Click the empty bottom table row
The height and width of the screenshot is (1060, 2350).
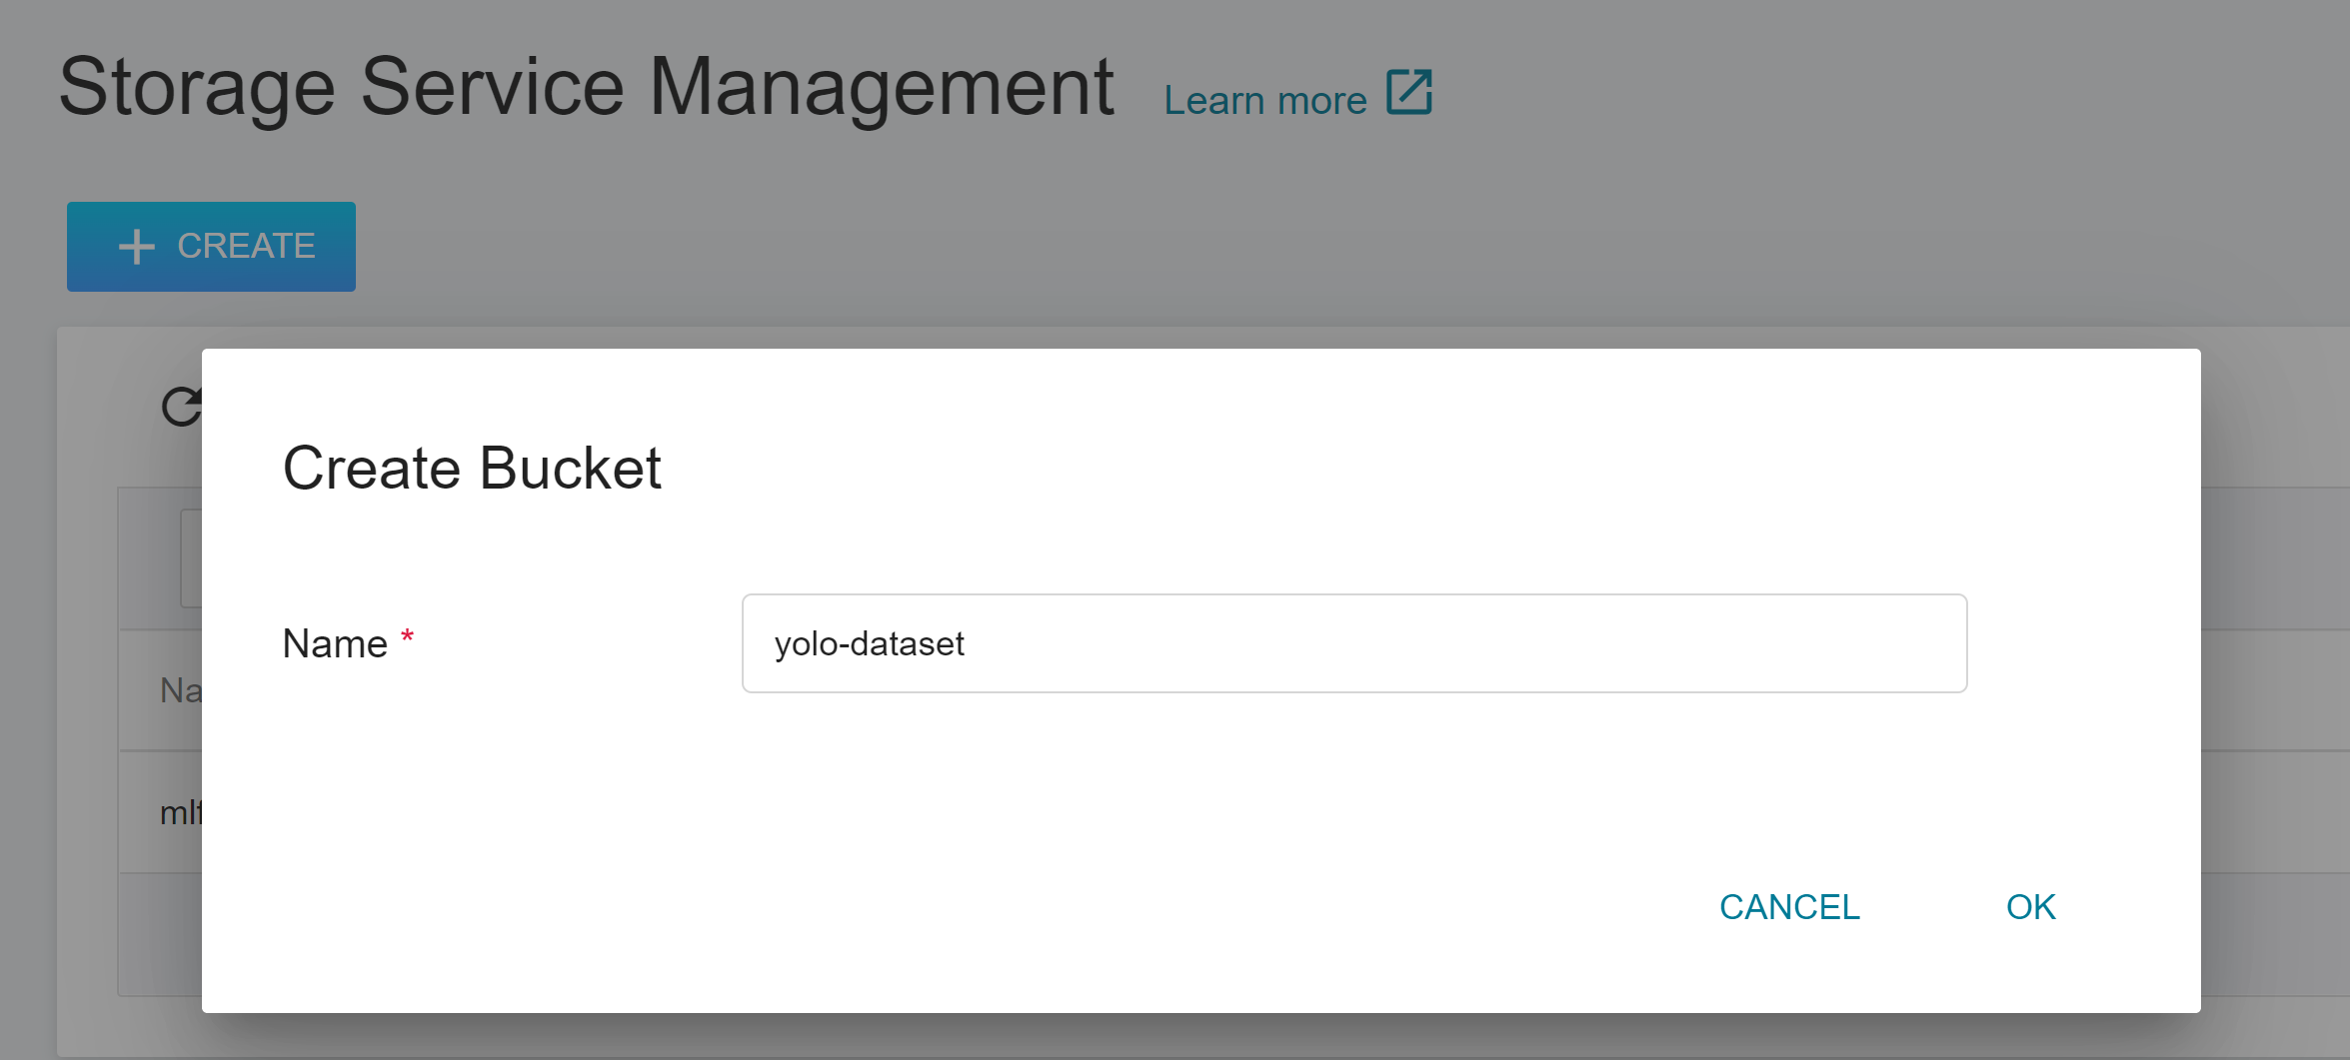pos(161,935)
